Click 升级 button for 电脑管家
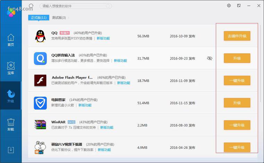This screenshot has width=264, height=163. coord(237,103)
